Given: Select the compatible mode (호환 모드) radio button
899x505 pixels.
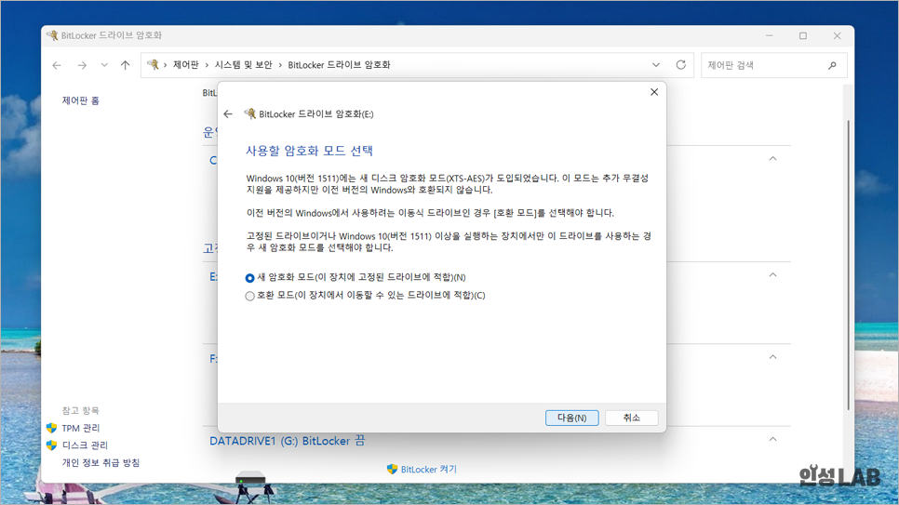Looking at the screenshot, I should coord(249,296).
